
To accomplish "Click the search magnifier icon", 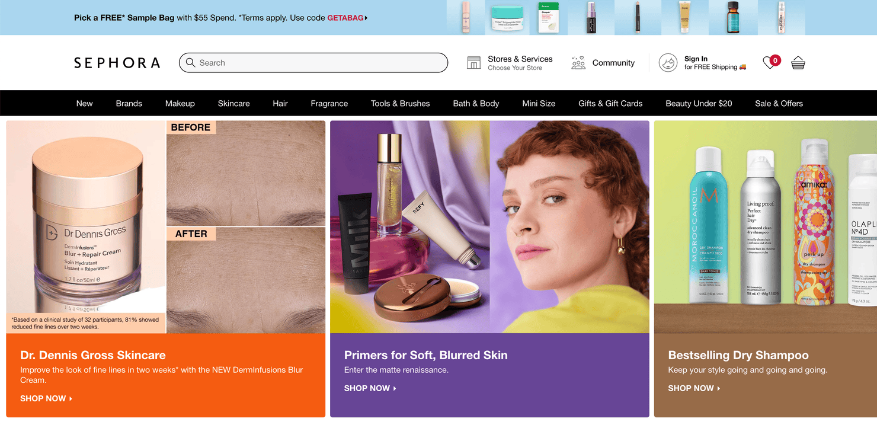I will [190, 63].
